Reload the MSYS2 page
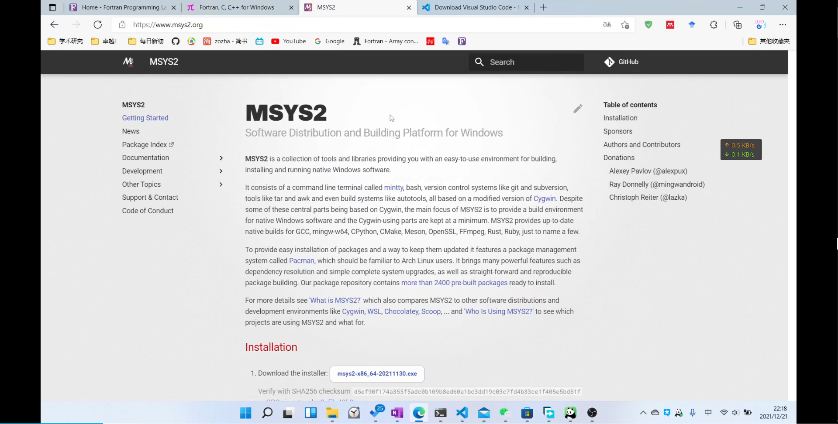This screenshot has width=838, height=424. tap(98, 25)
